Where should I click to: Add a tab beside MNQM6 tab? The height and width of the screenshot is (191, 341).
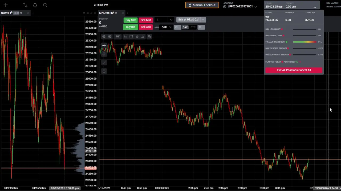pyautogui.click(x=128, y=13)
